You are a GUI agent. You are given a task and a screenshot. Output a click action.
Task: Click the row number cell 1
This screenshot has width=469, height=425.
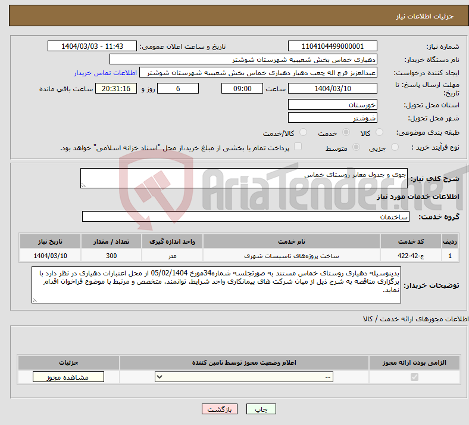450,256
